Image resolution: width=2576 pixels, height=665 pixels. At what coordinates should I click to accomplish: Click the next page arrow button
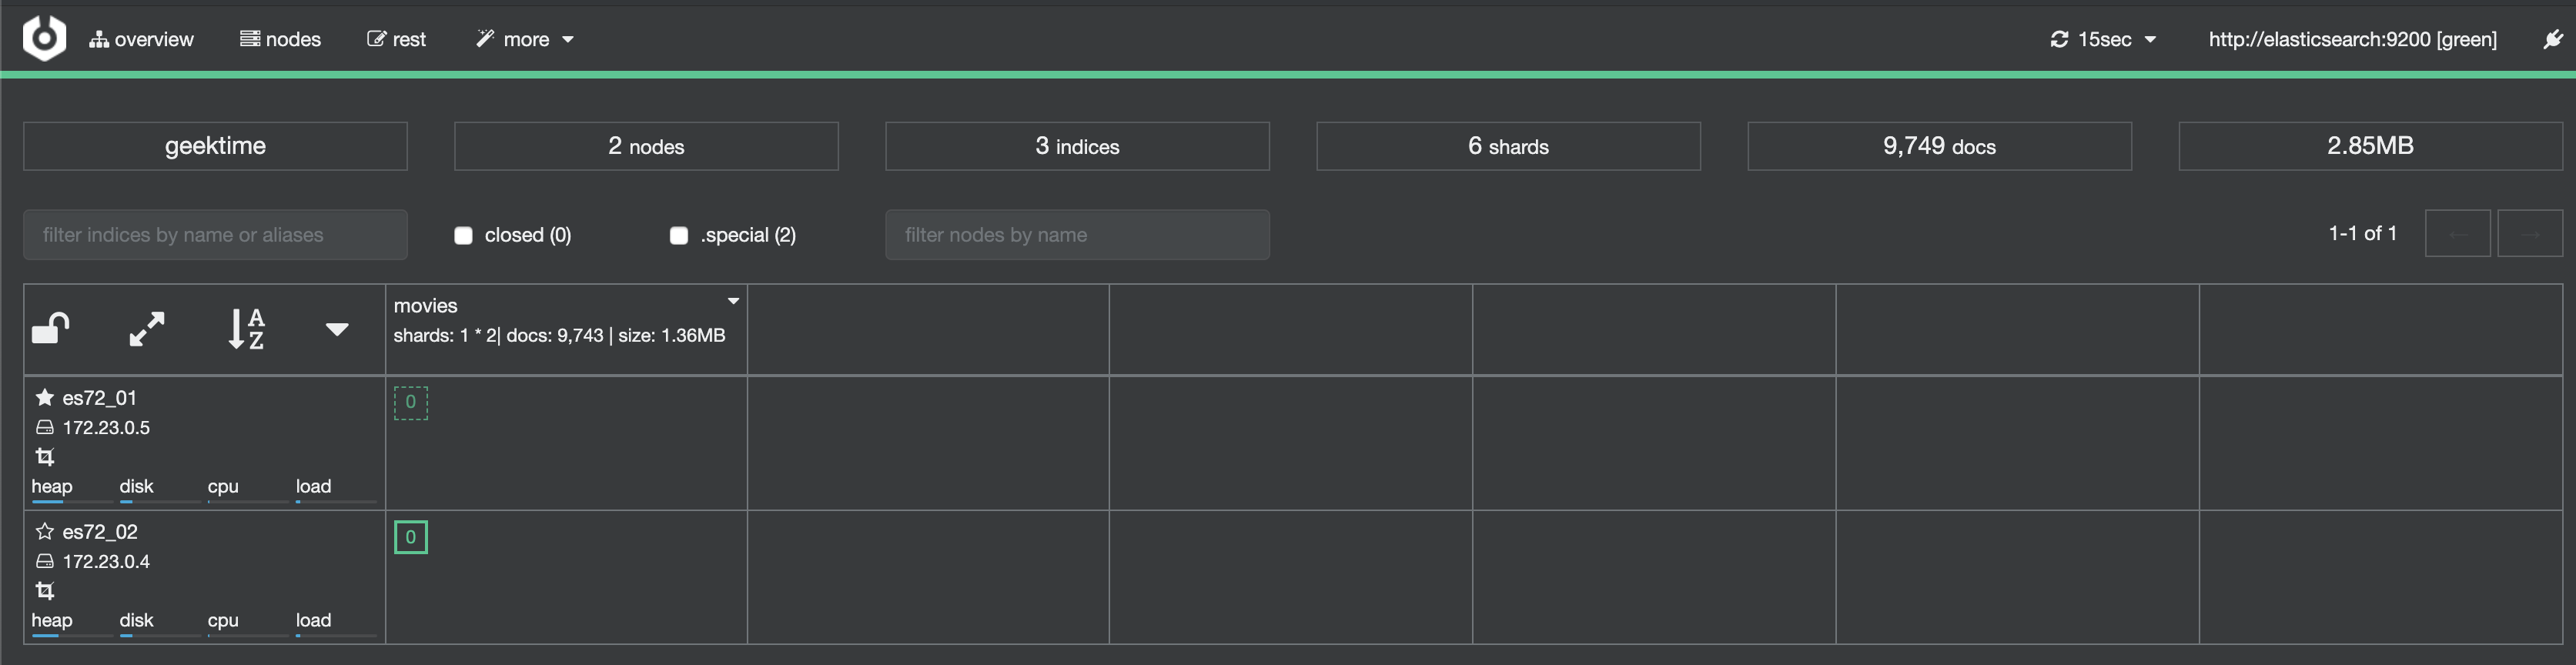2530,234
